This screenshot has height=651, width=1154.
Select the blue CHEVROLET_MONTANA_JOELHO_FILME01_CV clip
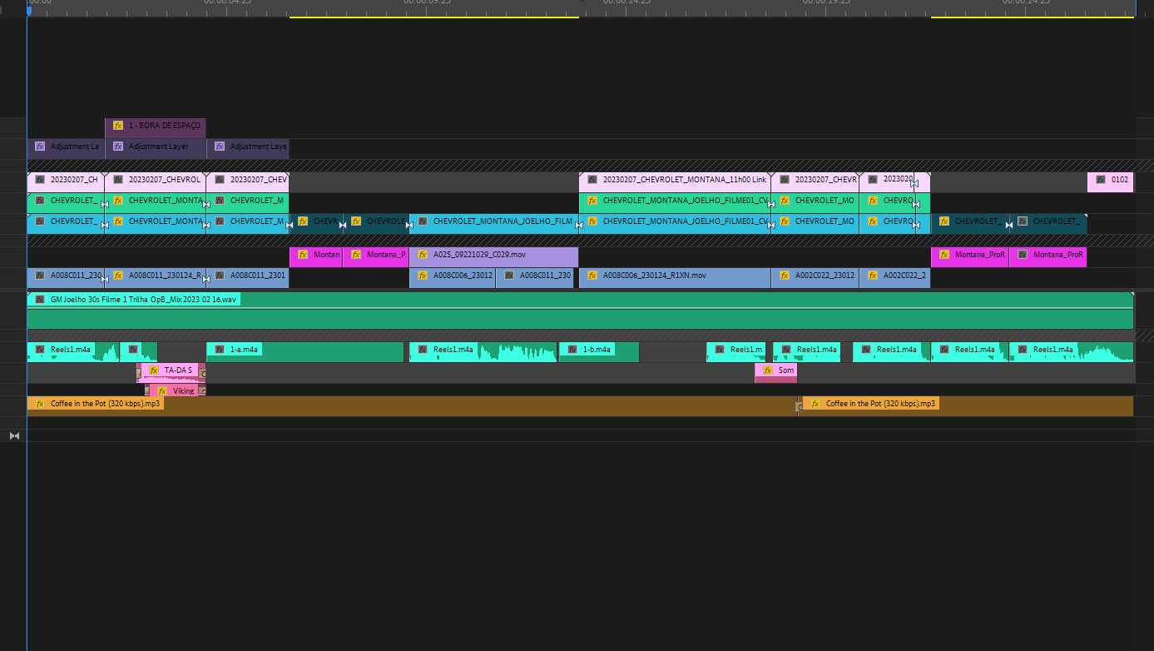[x=675, y=224]
